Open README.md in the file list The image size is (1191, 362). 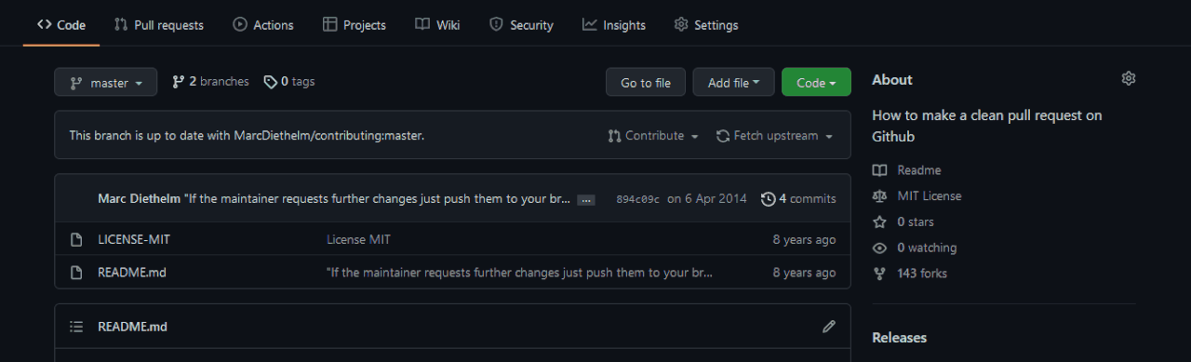coord(132,273)
